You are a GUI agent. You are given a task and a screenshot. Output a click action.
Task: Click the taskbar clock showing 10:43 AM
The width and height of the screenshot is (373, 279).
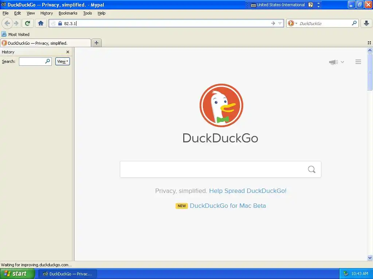coord(360,274)
